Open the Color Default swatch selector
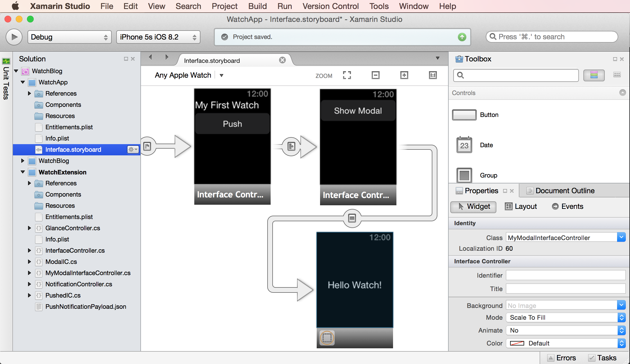The width and height of the screenshot is (630, 364). [565, 343]
